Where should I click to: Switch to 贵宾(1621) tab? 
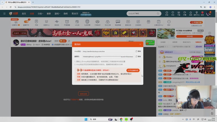[x=187, y=42]
